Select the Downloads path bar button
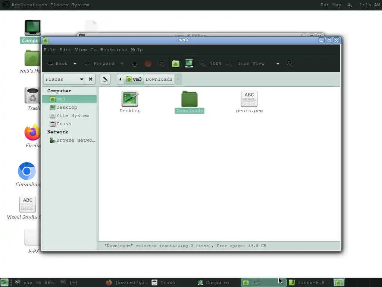This screenshot has width=382, height=287. 159,79
